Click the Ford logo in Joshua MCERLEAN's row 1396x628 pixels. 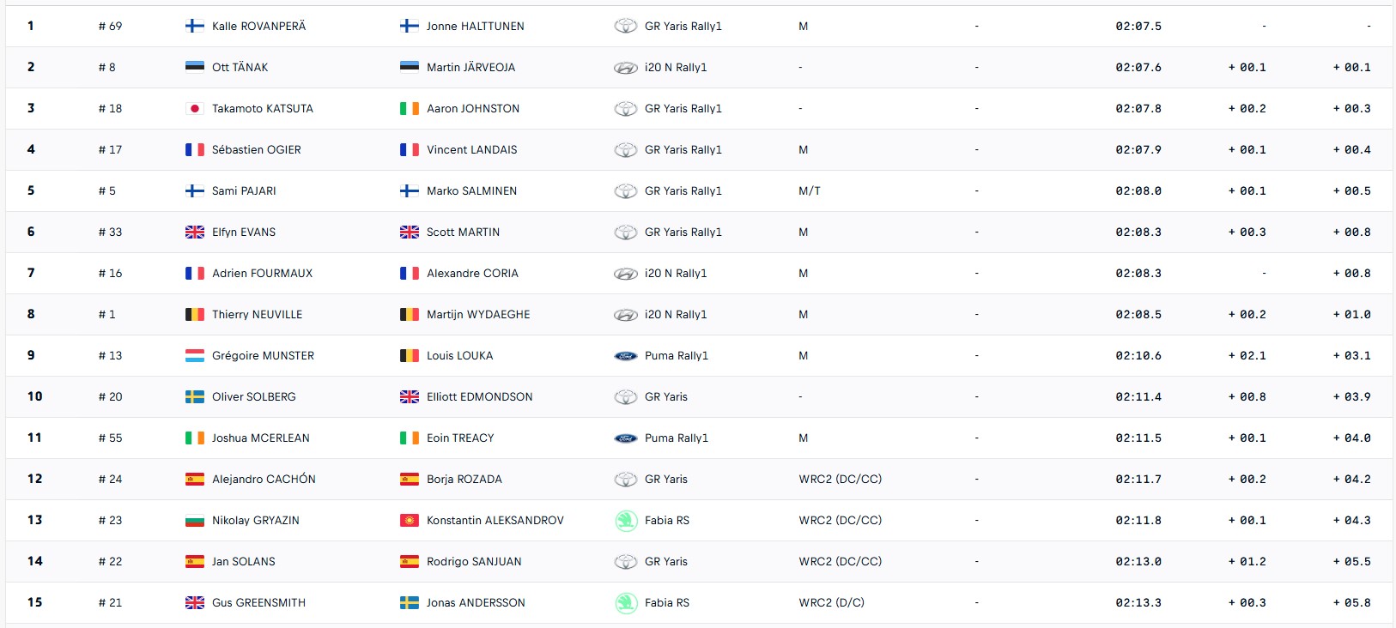coord(626,438)
